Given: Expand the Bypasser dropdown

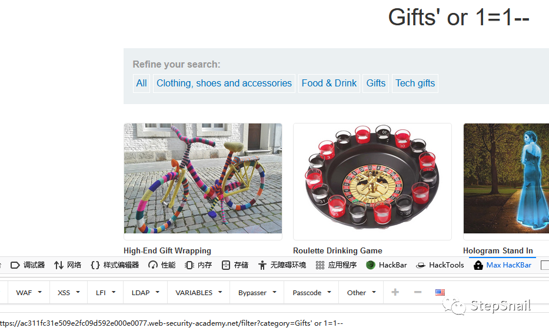Looking at the screenshot, I should click(x=257, y=293).
